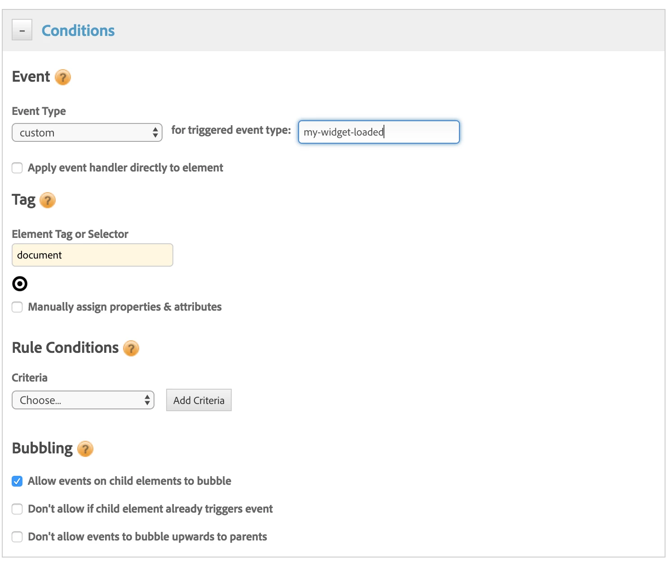670x562 pixels.
Task: Click the help icon next to Event
Action: 63,77
